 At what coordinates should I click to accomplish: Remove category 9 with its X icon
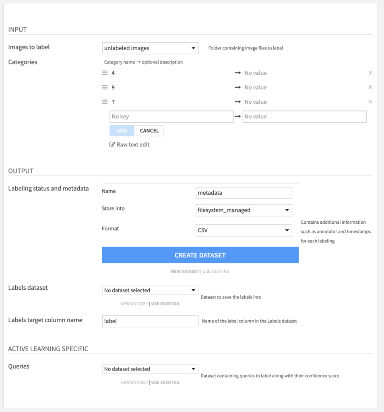[370, 87]
